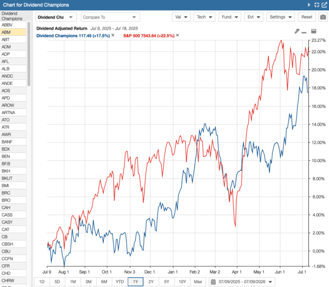Remove Dividend Champions series with its X
Image resolution: width=329 pixels, height=287 pixels.
pos(113,35)
